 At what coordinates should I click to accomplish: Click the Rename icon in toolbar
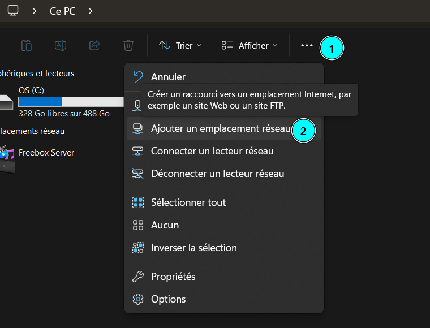[61, 45]
